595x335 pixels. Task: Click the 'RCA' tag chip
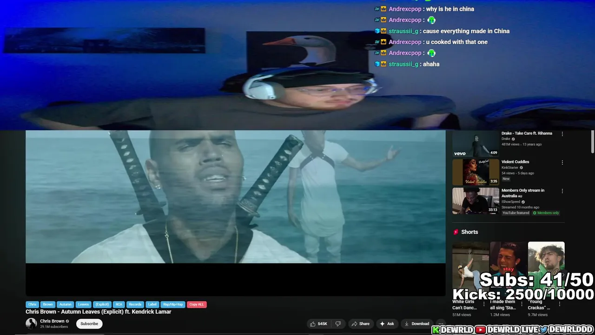[x=119, y=304]
